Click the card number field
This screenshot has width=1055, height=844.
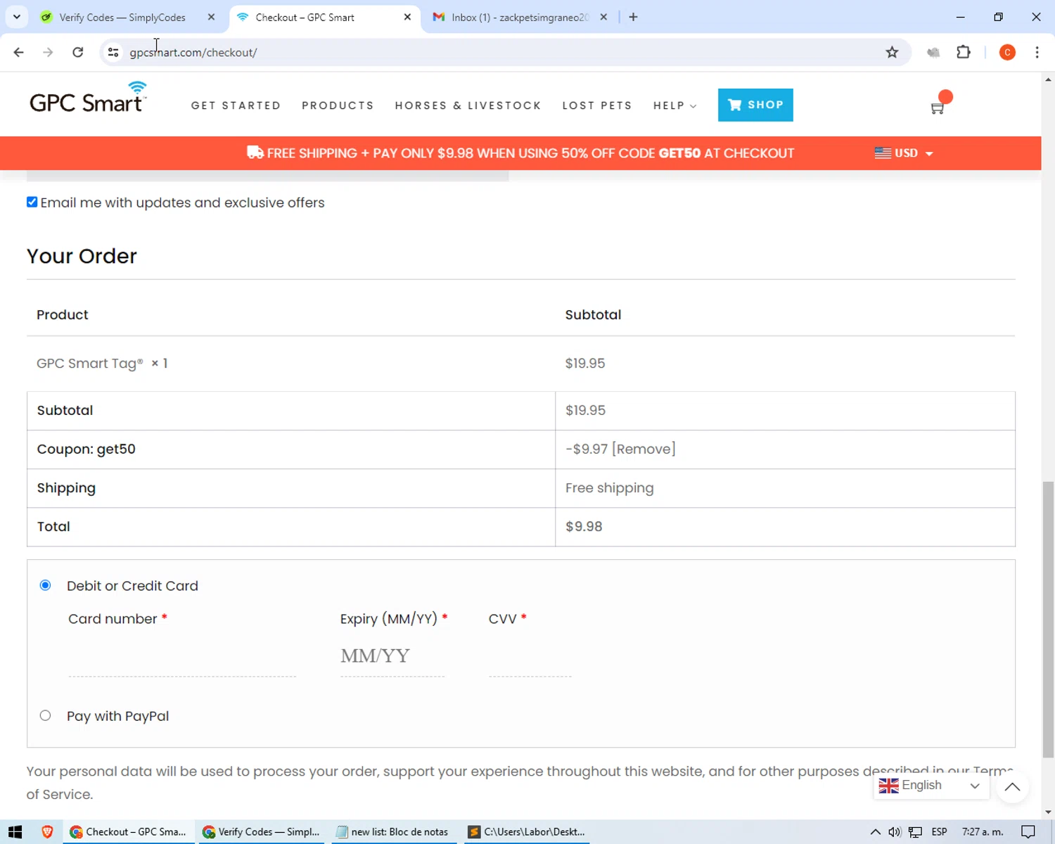pyautogui.click(x=182, y=656)
